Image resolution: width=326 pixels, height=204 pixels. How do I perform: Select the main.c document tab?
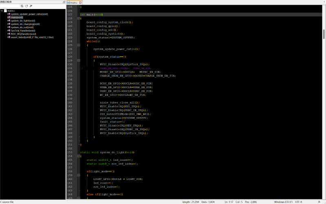pos(74,2)
